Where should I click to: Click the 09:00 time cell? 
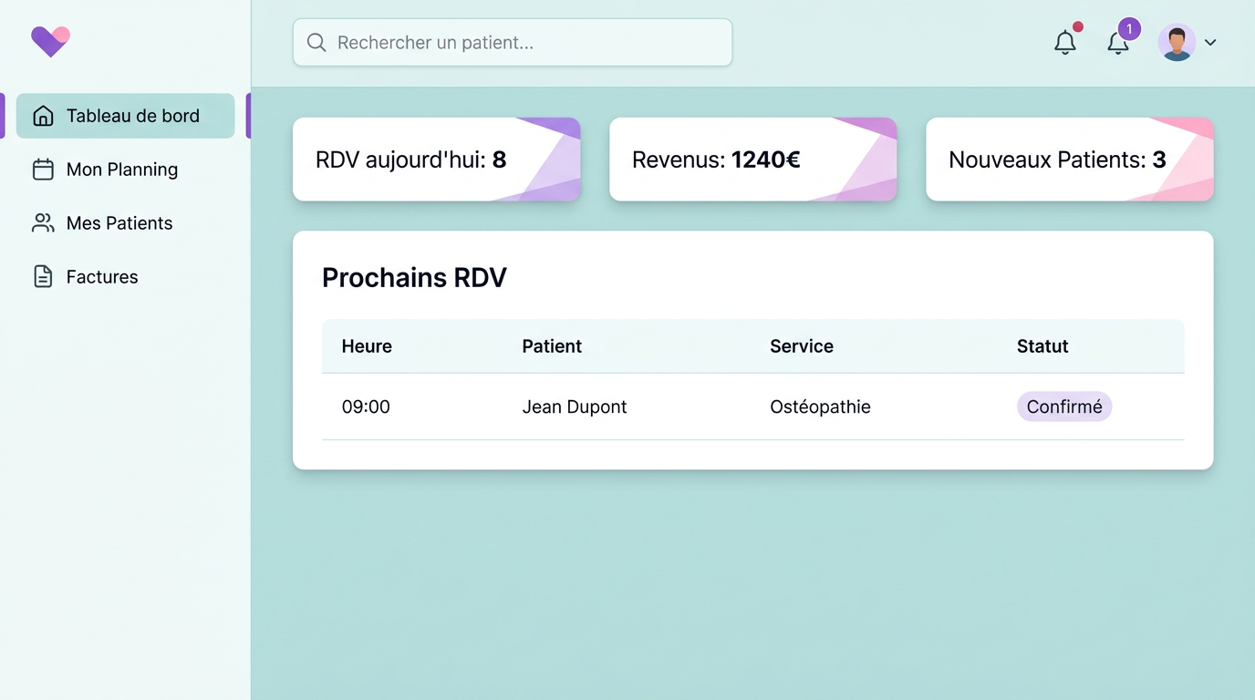coord(366,407)
